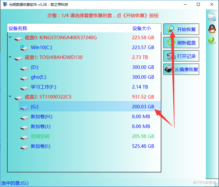219x187 pixels.
Task: Click the 931.52 GB size value
Action: (143, 97)
